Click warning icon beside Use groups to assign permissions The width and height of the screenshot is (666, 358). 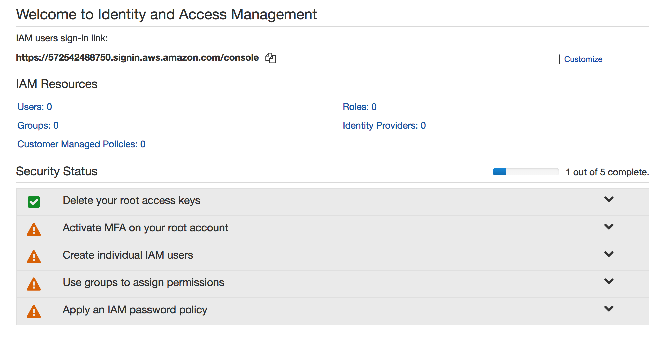coord(34,284)
